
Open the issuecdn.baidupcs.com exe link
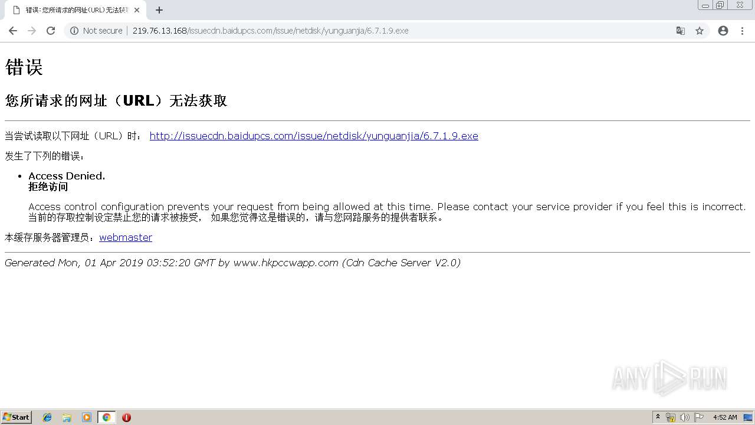pyautogui.click(x=314, y=136)
